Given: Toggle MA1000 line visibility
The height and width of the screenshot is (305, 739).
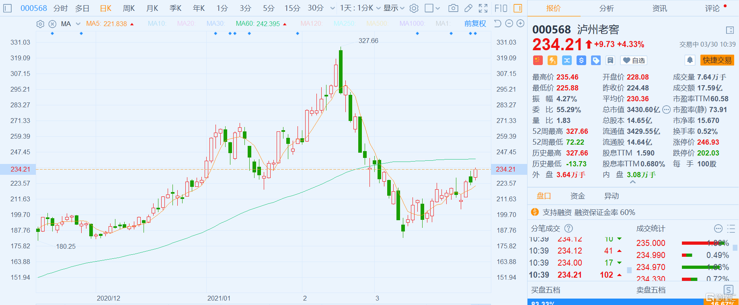Looking at the screenshot, I should pos(412,24).
